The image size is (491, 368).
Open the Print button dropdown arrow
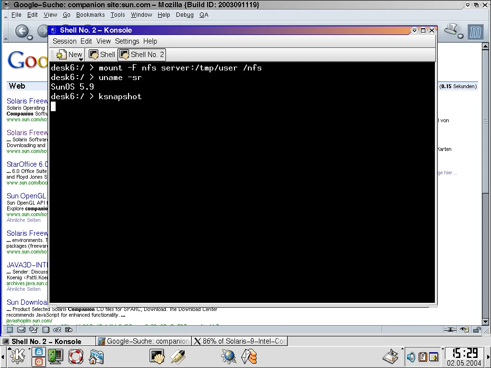461,36
